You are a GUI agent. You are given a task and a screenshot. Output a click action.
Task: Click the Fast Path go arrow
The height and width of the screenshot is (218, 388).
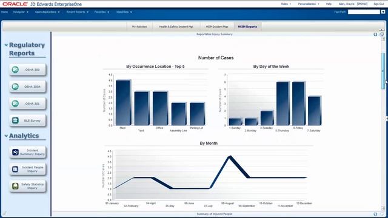click(383, 12)
